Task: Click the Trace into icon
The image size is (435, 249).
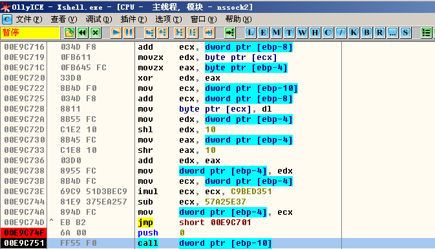Action: pyautogui.click(x=179, y=33)
